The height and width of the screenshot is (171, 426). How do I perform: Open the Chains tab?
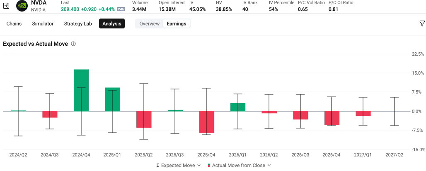[x=14, y=23]
